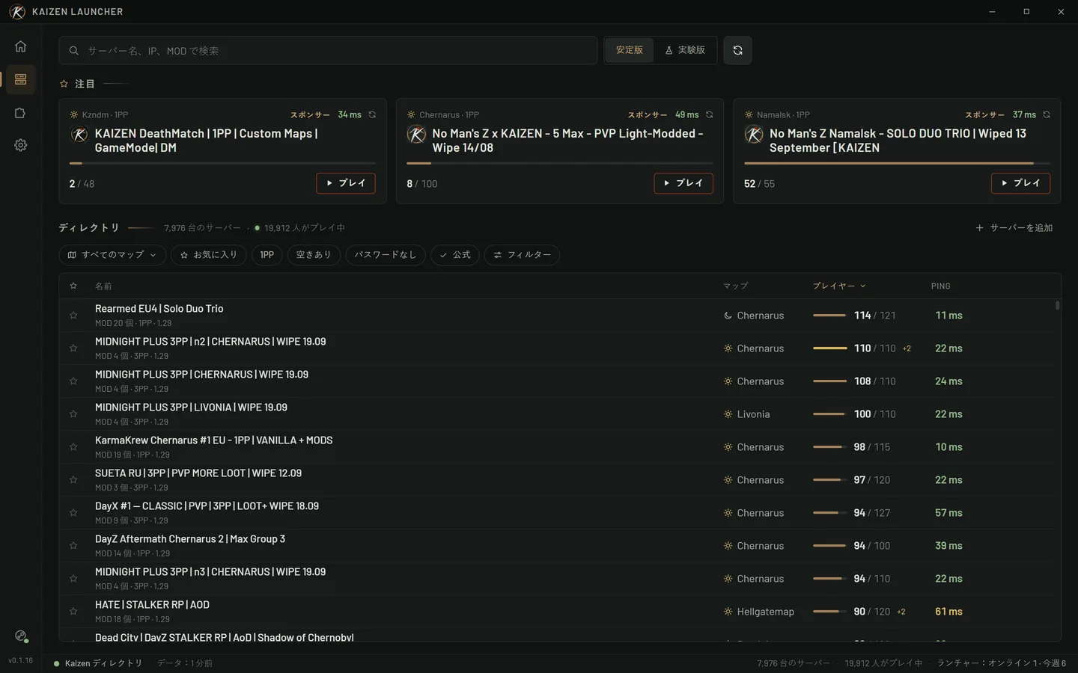The height and width of the screenshot is (673, 1078).
Task: Open the mods puzzle icon in sidebar
Action: pyautogui.click(x=20, y=113)
